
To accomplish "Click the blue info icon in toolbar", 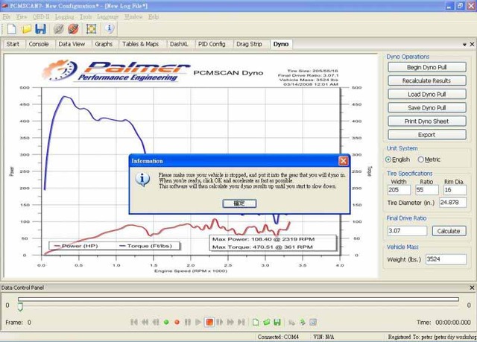I will [x=110, y=29].
